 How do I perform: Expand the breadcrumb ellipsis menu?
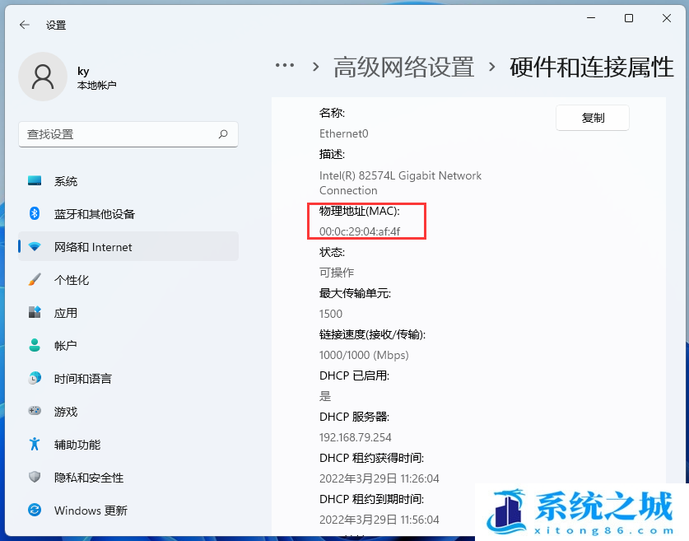tap(285, 66)
